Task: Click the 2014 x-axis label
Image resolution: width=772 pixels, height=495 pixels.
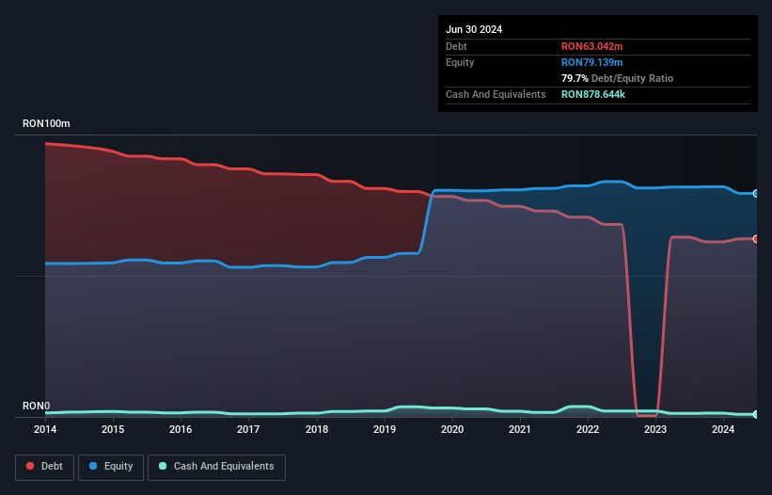Action: (x=45, y=429)
